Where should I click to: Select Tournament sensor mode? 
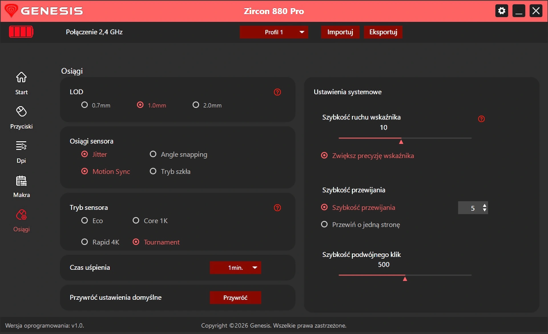(156, 242)
